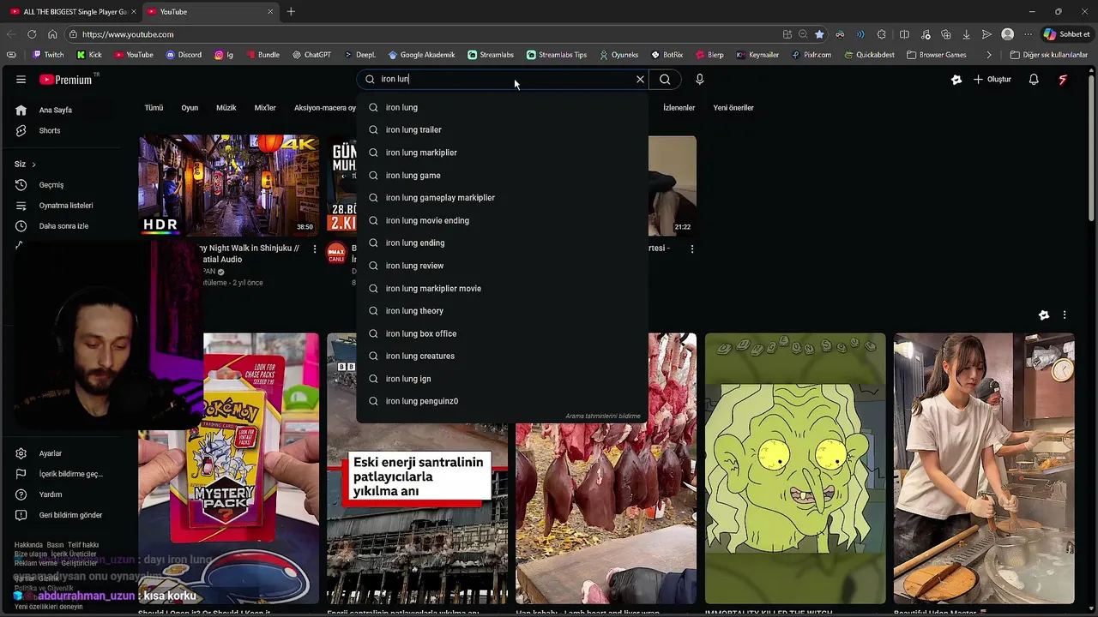Click the Hakkında footer link
Image resolution: width=1098 pixels, height=617 pixels.
pos(28,545)
